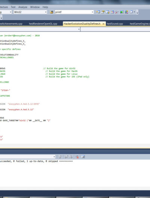
Task: Click the Start Page green arrow icon
Action: click(122, 12)
